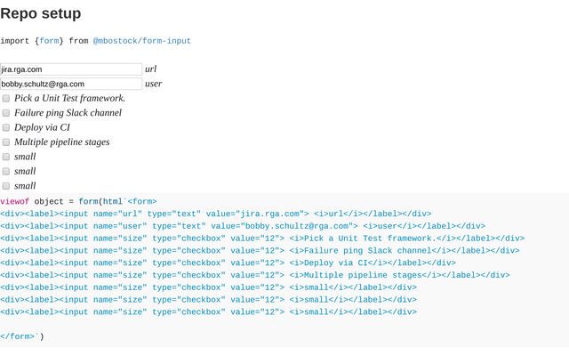Click the url text input field
The image size is (569, 356).
click(x=71, y=69)
